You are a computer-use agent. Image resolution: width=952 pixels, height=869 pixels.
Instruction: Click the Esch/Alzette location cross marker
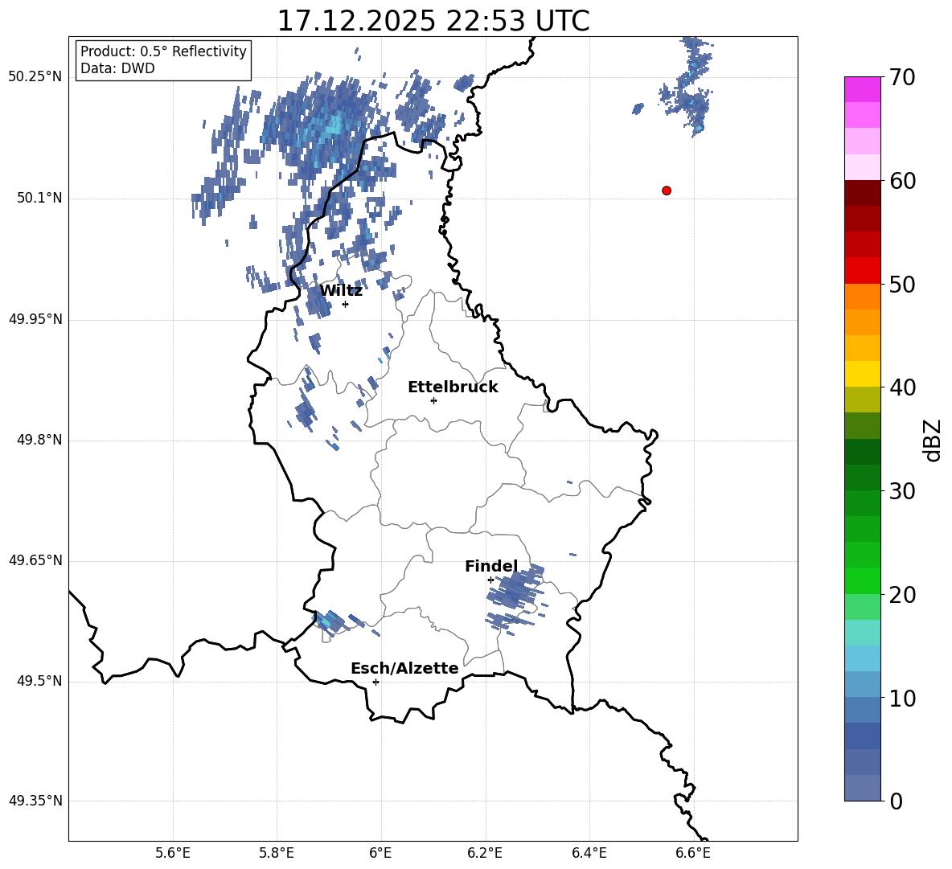point(375,682)
